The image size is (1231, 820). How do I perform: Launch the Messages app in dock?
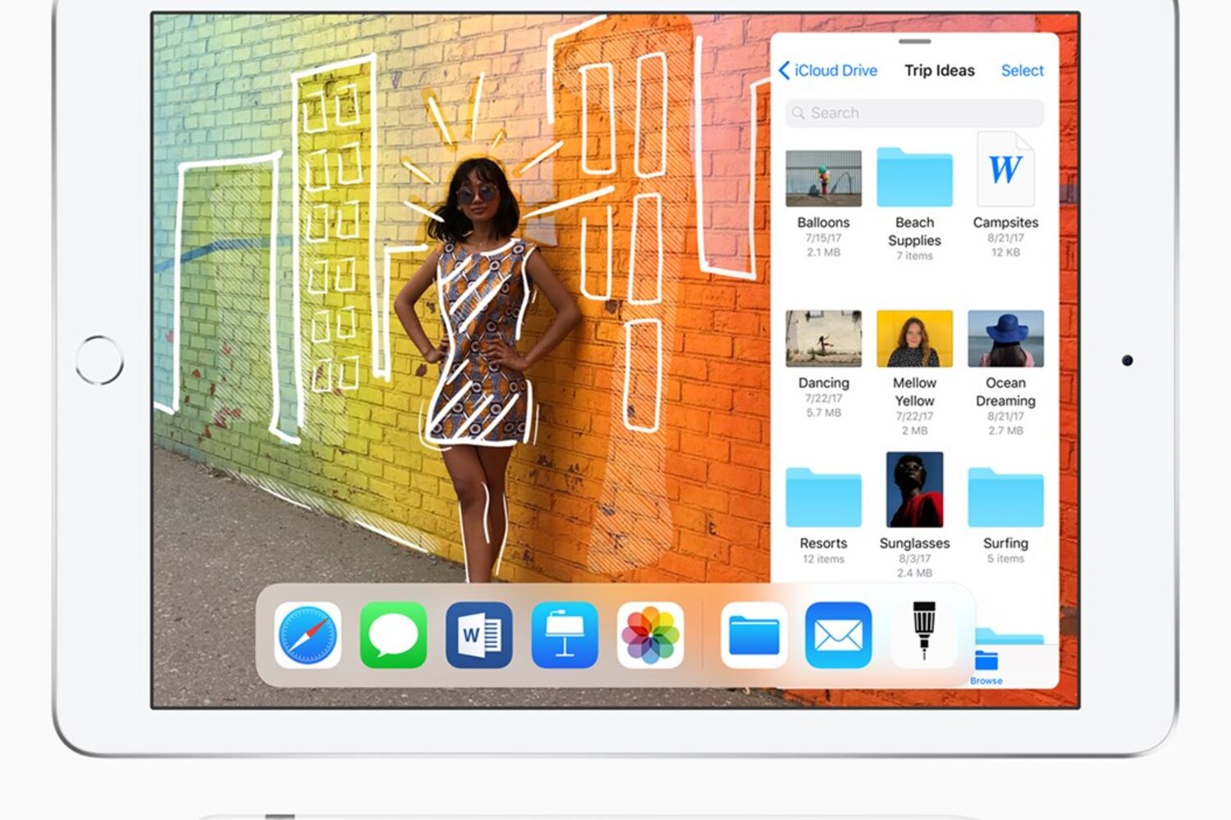point(393,635)
